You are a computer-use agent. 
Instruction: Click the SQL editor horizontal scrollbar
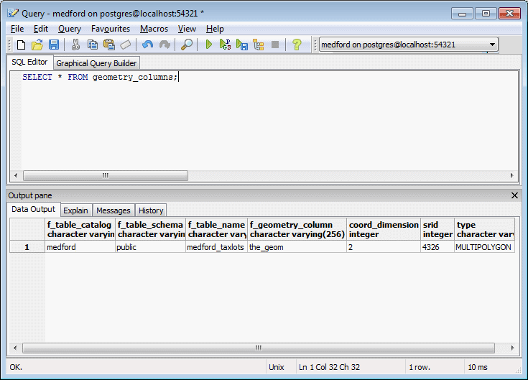106,175
